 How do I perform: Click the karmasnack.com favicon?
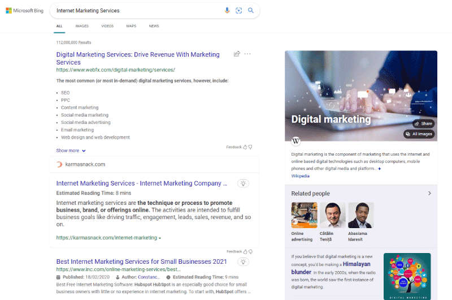point(59,164)
